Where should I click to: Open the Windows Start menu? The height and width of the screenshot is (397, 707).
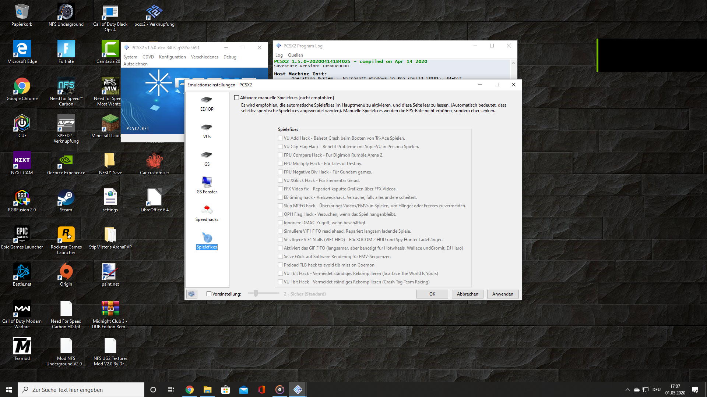(x=9, y=390)
